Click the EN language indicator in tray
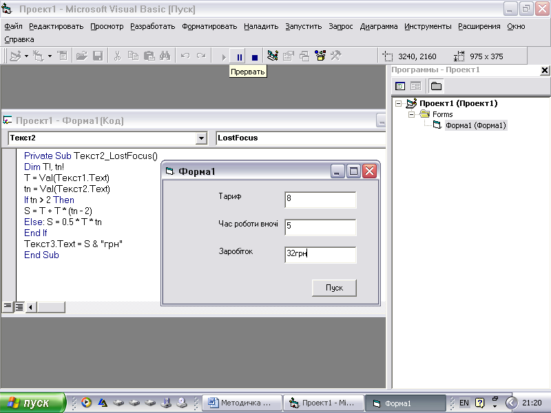The height and width of the screenshot is (413, 551). (x=464, y=403)
